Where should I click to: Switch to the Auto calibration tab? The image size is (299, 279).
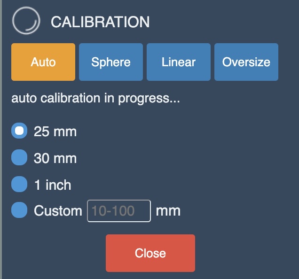click(43, 62)
